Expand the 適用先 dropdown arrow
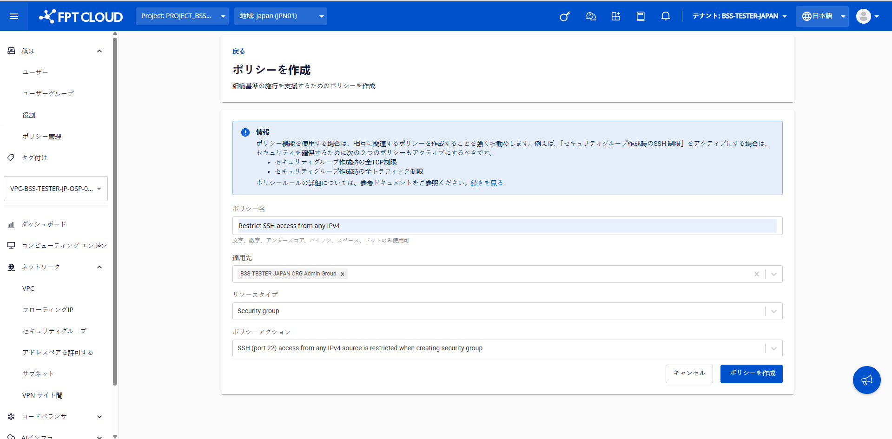 774,274
